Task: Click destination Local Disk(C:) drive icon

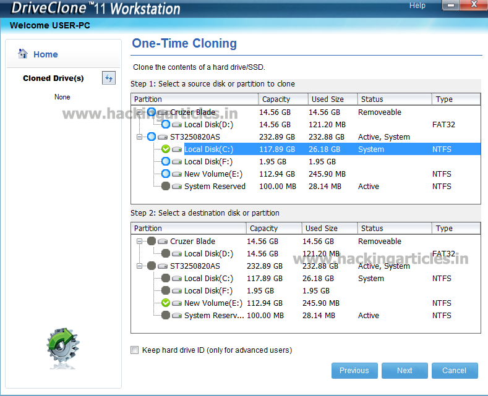Action: click(177, 279)
